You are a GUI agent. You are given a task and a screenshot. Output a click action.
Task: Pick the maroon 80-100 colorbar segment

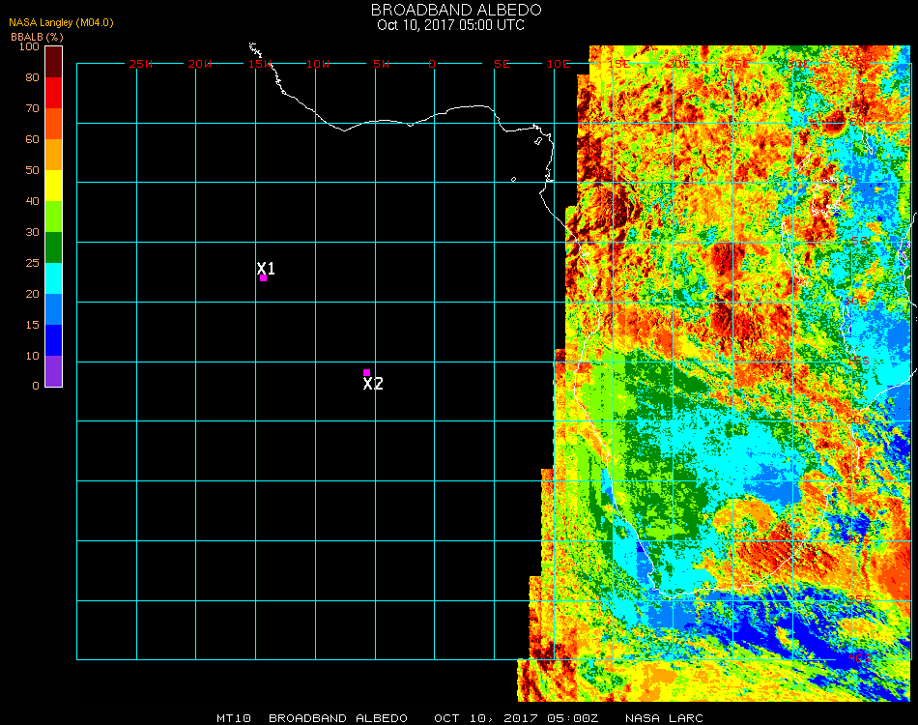click(54, 62)
